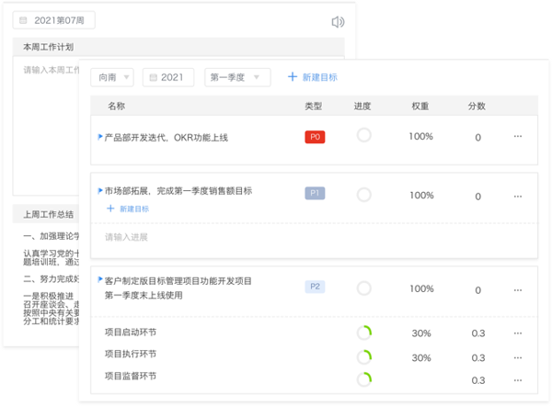
Task: Open more options for 客户制定版目标管理 row
Action: pos(518,288)
